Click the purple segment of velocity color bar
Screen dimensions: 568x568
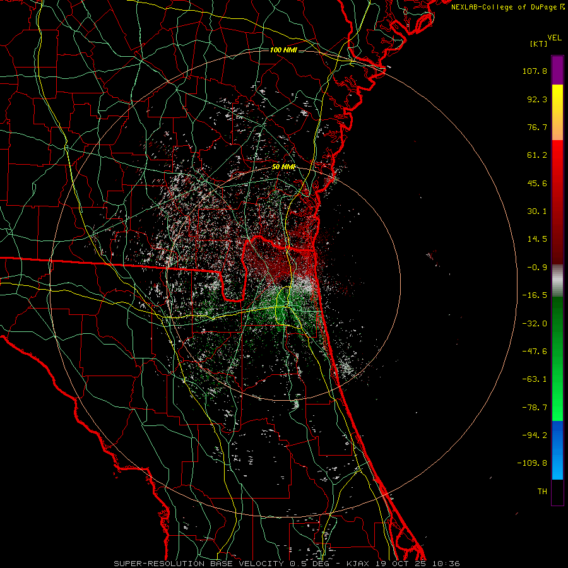pos(557,70)
